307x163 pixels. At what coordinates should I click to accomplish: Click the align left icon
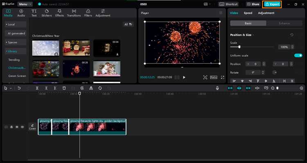pos(234,81)
